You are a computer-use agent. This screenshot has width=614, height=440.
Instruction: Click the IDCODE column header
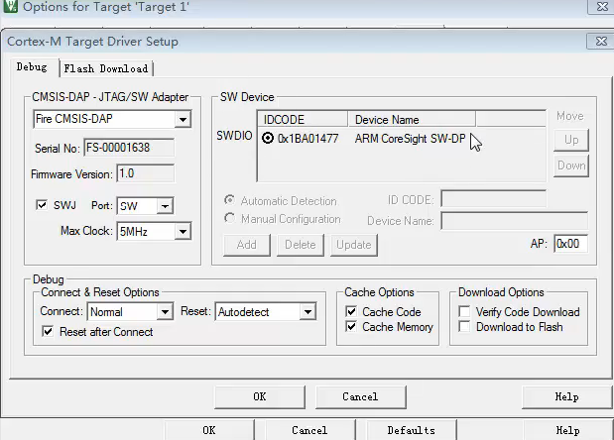tap(303, 119)
